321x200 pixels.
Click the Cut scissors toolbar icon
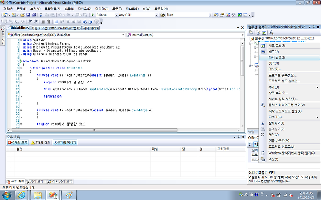coord(41,15)
